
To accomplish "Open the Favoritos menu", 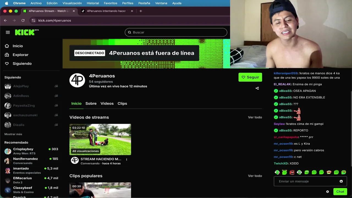I will 111,3.
